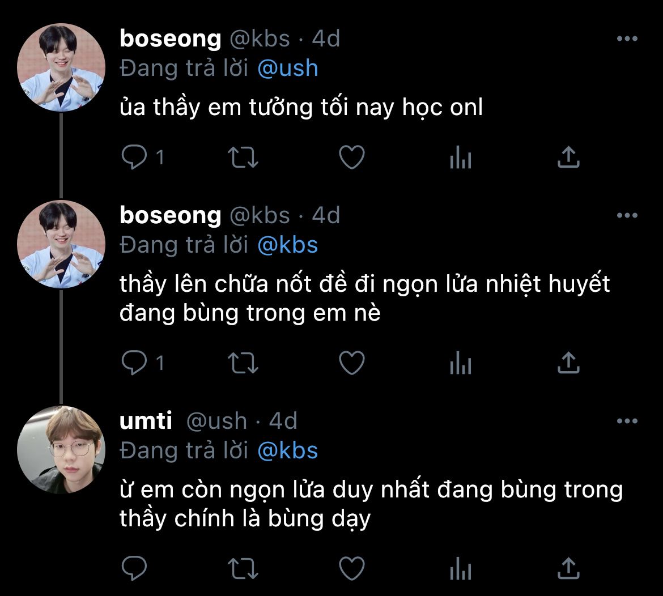Like umti's "bùng dạy" reply
This screenshot has height=596, width=663.
coord(351,568)
